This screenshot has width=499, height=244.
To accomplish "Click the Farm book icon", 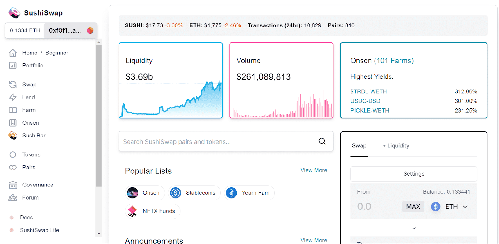I will [x=13, y=110].
